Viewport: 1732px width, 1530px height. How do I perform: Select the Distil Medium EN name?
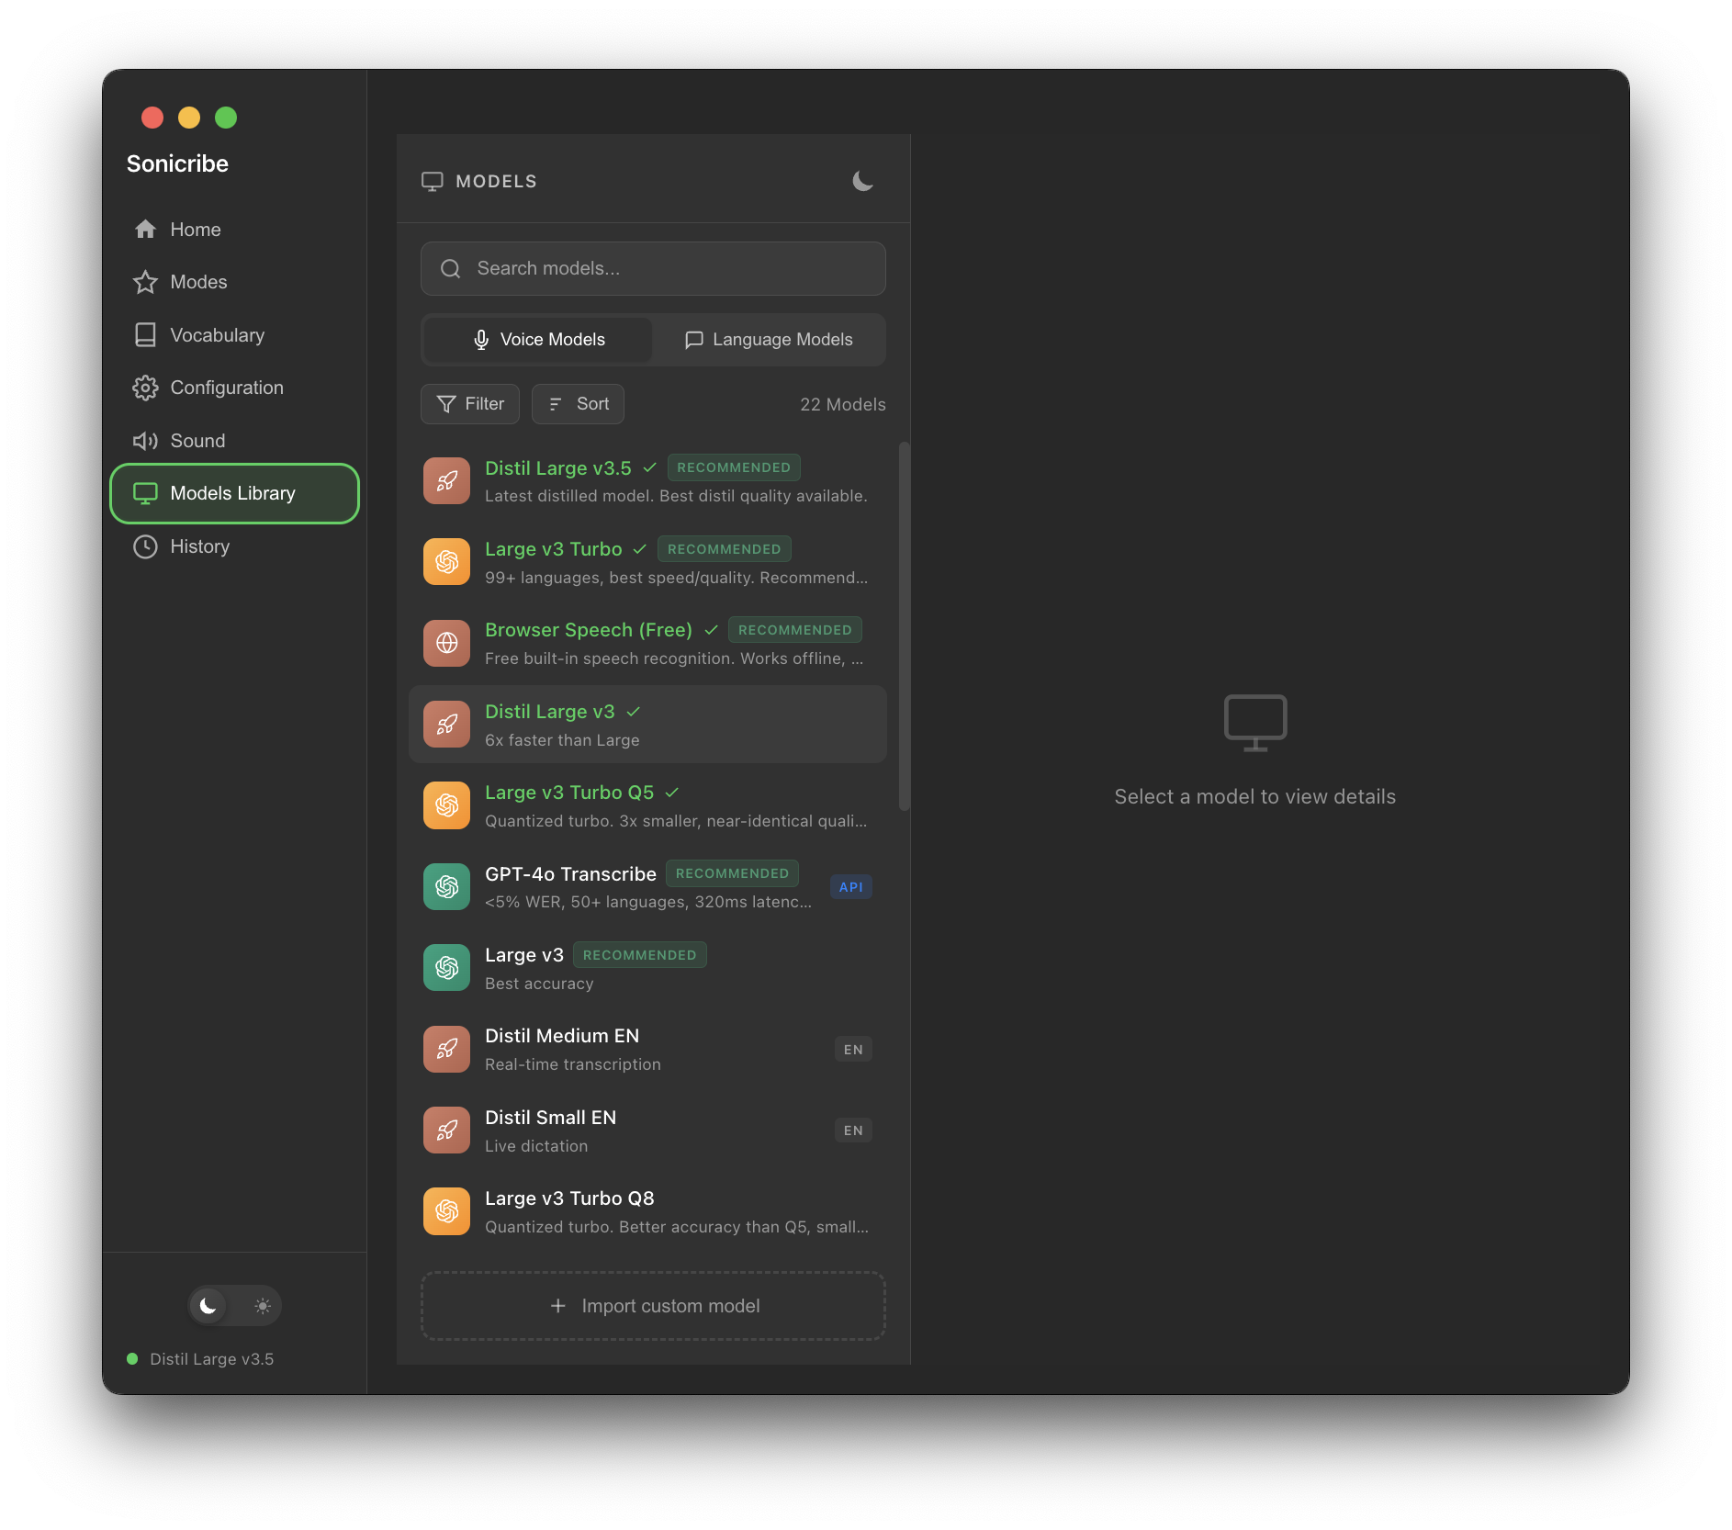562,1036
